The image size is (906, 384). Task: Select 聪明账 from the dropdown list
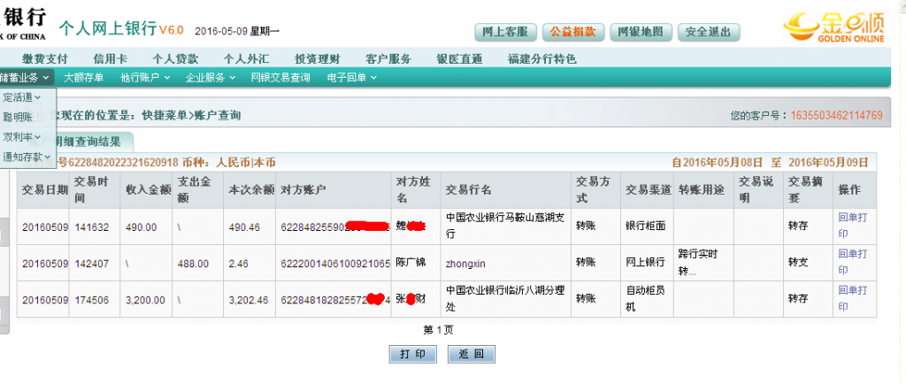(x=18, y=117)
